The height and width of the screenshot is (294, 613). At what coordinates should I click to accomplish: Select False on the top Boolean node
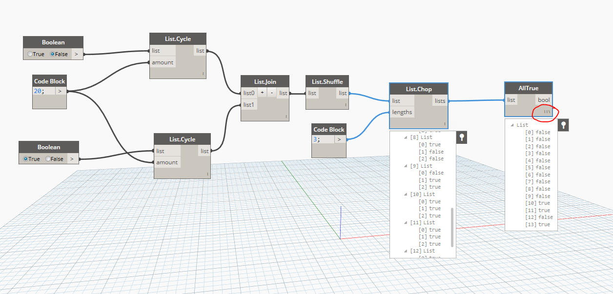(53, 54)
